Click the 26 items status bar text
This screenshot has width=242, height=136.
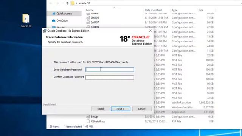coord(54,127)
